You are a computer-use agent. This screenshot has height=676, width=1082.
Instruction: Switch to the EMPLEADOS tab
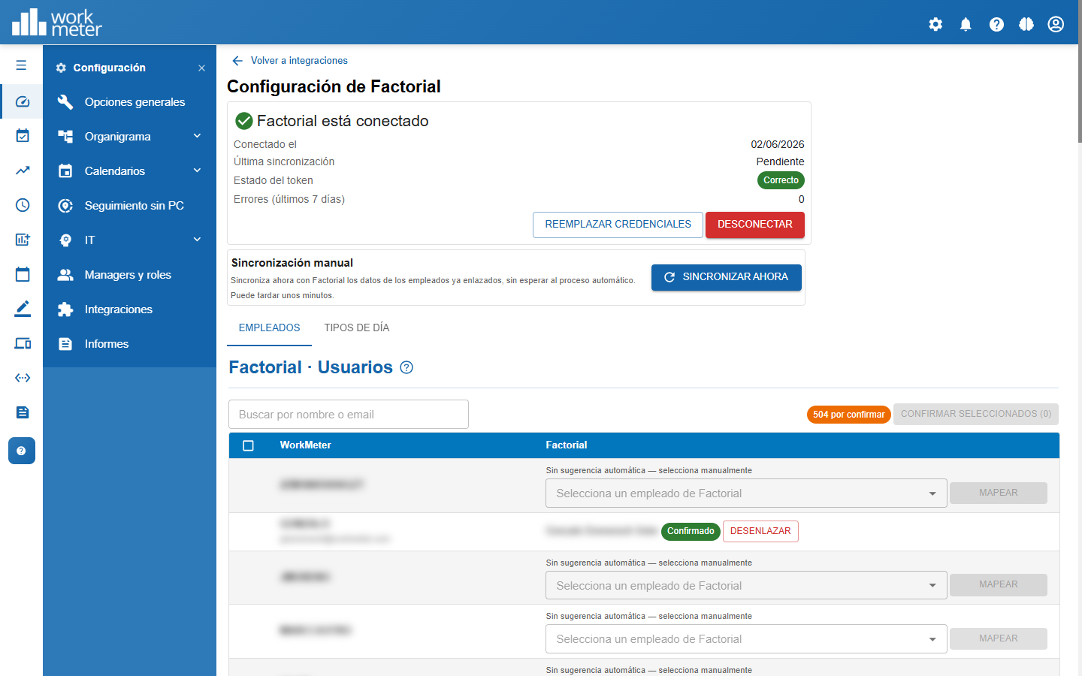click(x=269, y=328)
